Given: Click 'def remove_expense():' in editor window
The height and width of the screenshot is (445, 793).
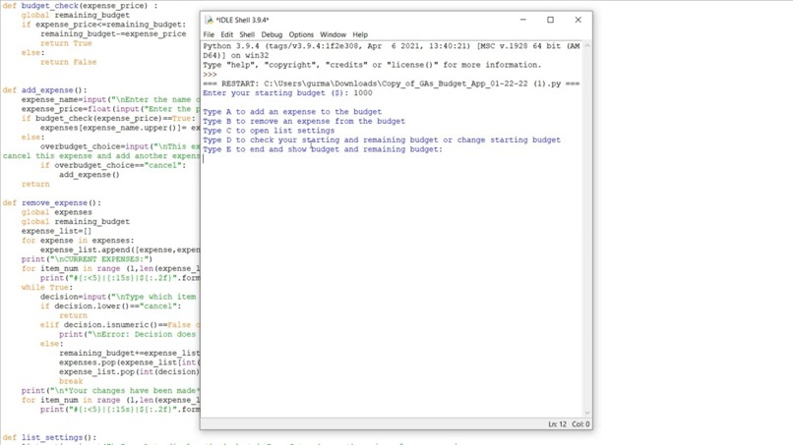Looking at the screenshot, I should tap(51, 202).
